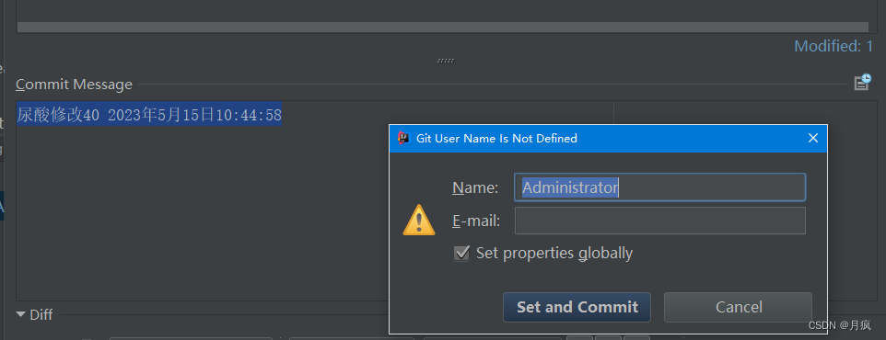The image size is (886, 340).
Task: Click the Modified: 1 label
Action: click(834, 46)
